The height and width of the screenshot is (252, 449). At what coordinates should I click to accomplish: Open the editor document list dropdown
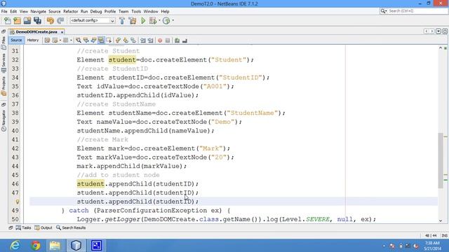coord(438,31)
